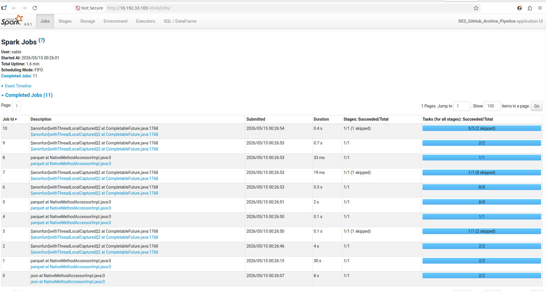The height and width of the screenshot is (292, 546).
Task: Open the Storage tab
Action: coord(88,21)
